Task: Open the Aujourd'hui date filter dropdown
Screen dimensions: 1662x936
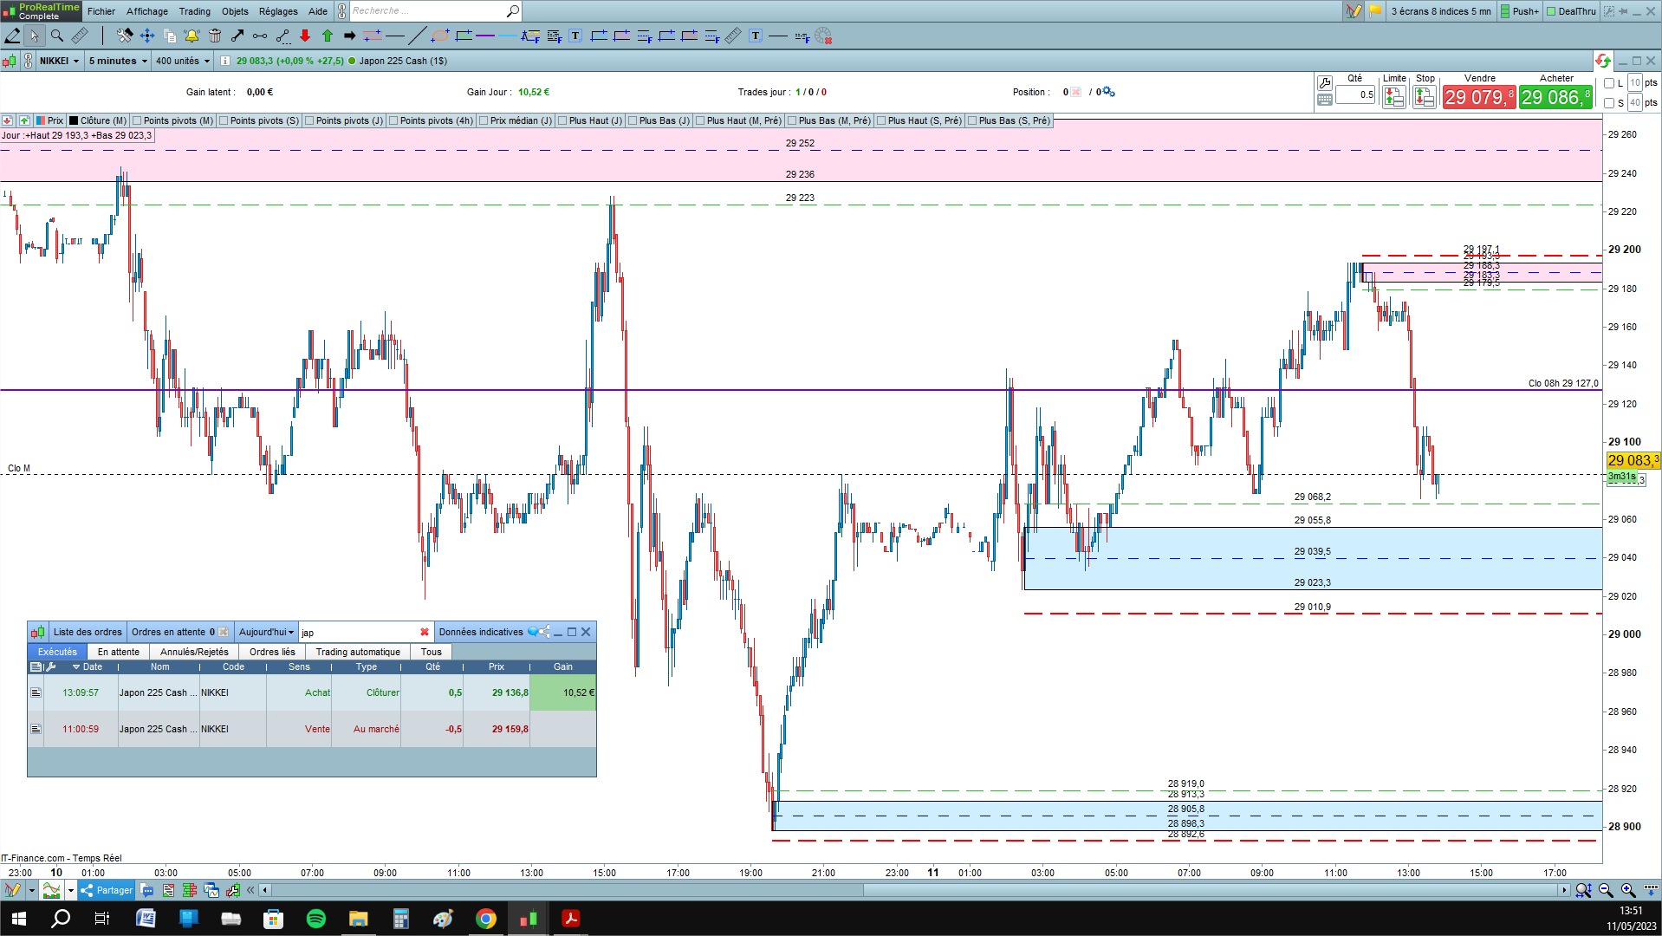Action: click(x=266, y=632)
